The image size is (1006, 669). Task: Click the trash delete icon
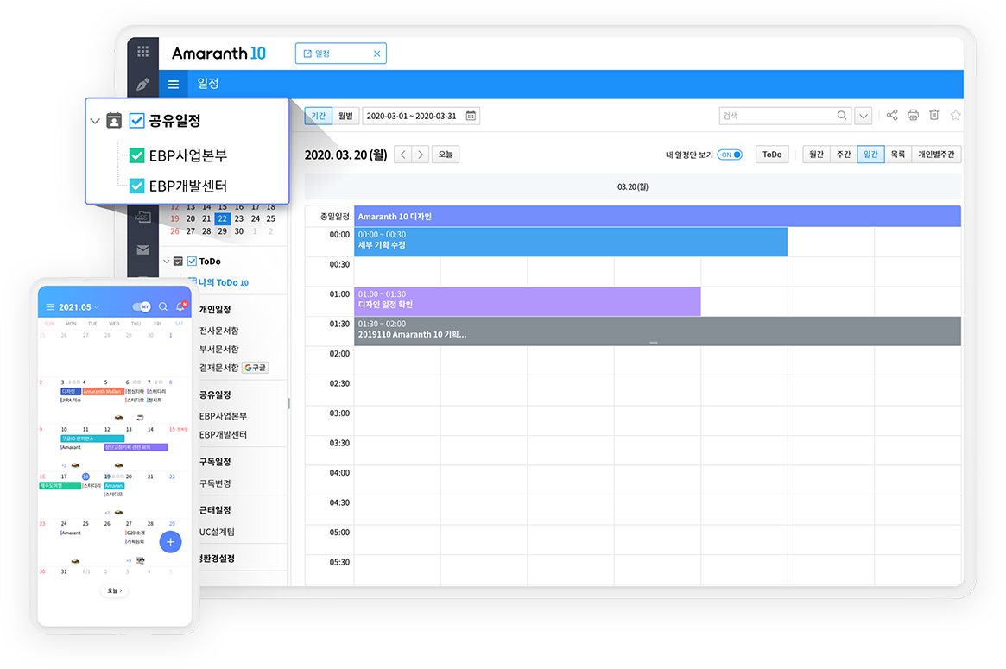(x=934, y=116)
